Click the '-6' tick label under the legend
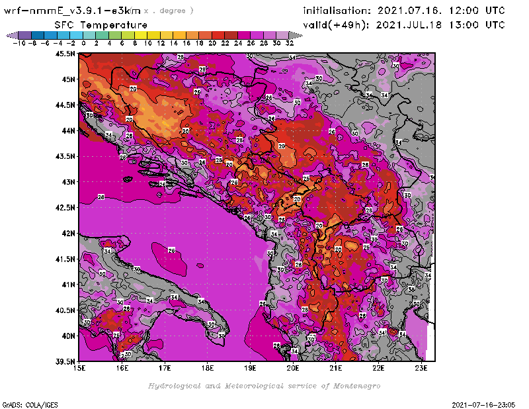The height and width of the screenshot is (409, 529). (45, 43)
